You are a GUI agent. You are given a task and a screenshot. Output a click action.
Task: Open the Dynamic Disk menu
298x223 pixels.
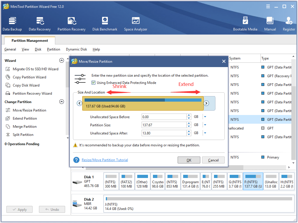(76, 49)
